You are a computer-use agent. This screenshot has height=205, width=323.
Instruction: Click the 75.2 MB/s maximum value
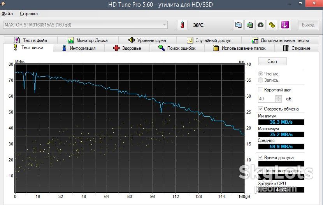pos(281,135)
